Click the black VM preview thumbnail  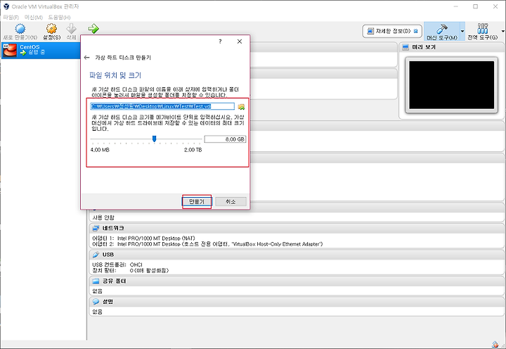451,85
